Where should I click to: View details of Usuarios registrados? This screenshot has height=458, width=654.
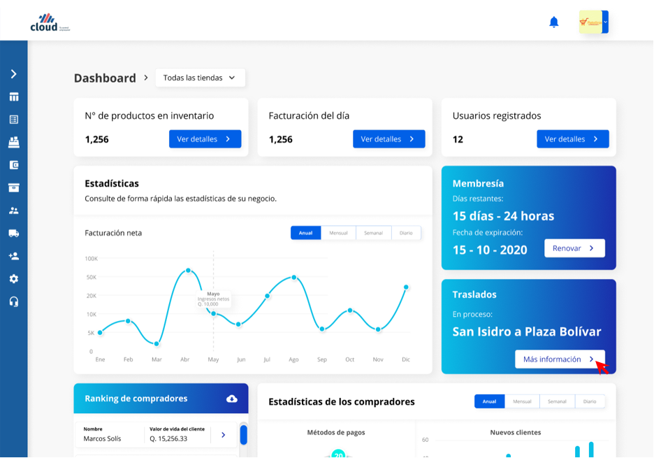pyautogui.click(x=573, y=139)
